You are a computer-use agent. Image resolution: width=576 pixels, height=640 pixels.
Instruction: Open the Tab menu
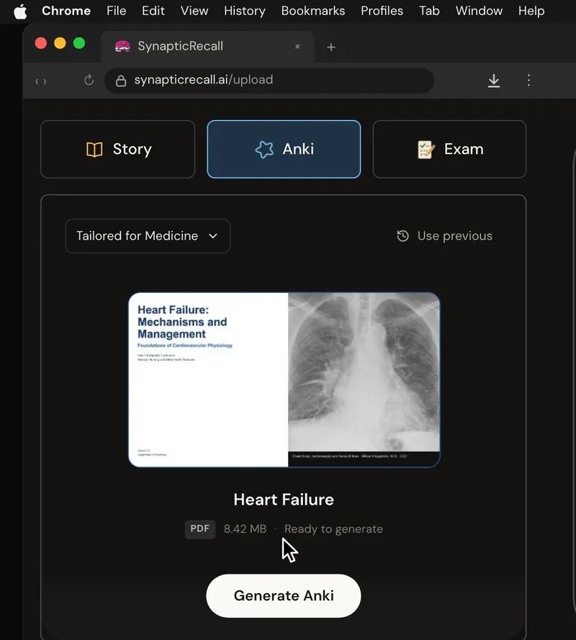pyautogui.click(x=429, y=11)
